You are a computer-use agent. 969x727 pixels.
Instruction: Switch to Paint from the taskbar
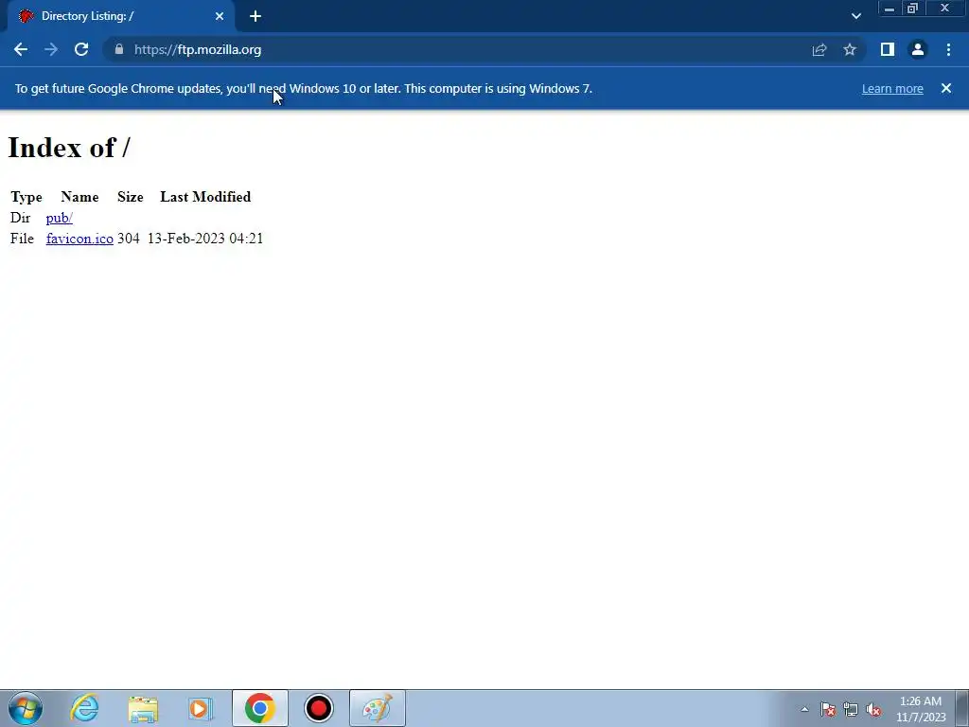click(x=378, y=708)
